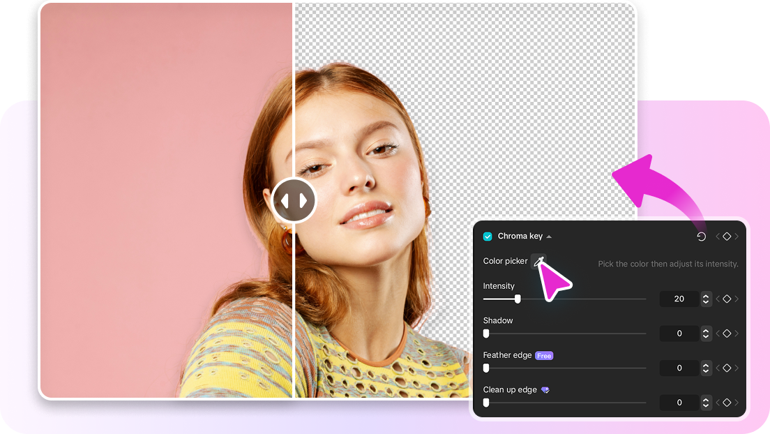Select the Feather edge slider handle
The image size is (770, 434).
(x=486, y=368)
